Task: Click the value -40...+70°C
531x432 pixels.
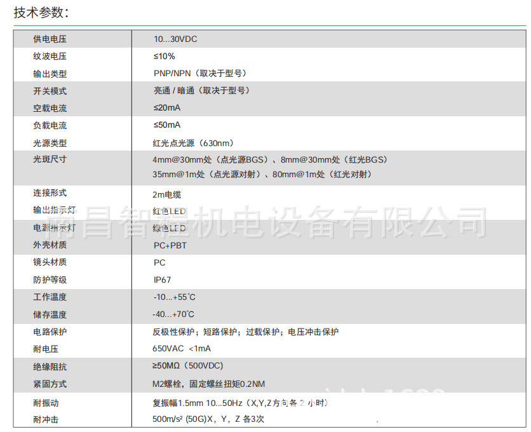Action: (x=173, y=314)
